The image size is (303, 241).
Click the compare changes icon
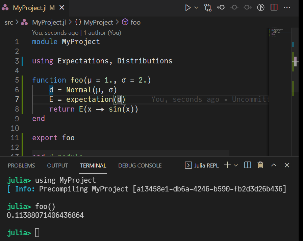208,7
